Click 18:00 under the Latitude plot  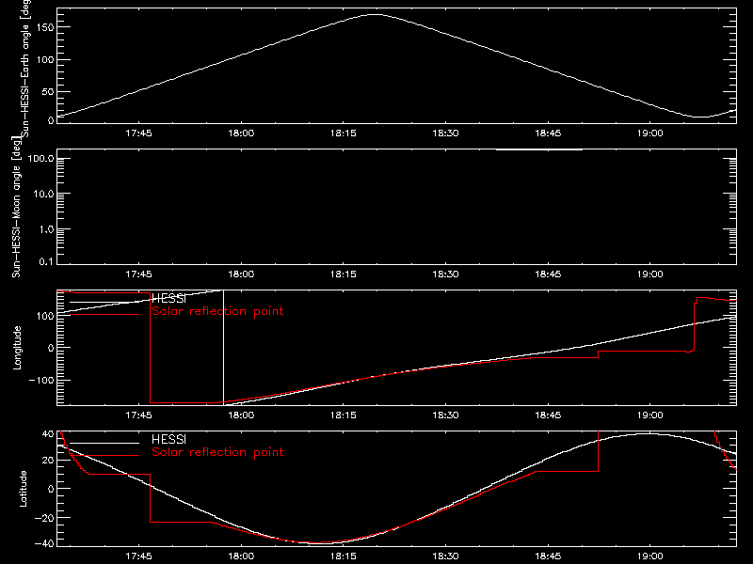click(x=241, y=556)
